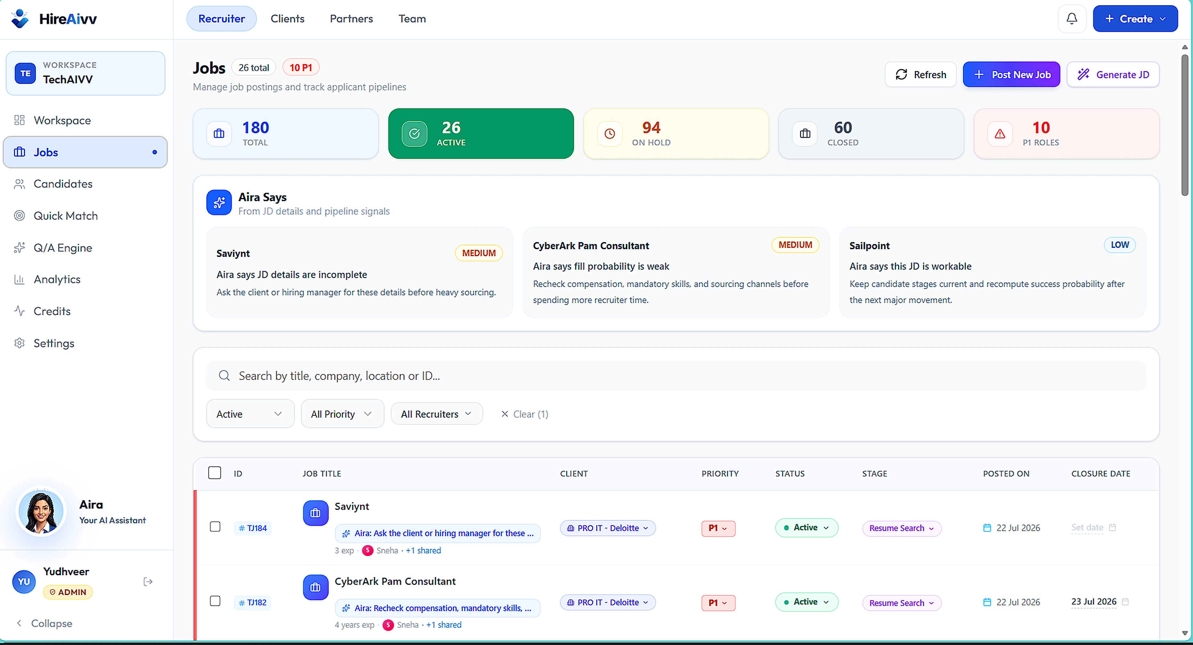Open the All Priority filter dropdown

[342, 414]
